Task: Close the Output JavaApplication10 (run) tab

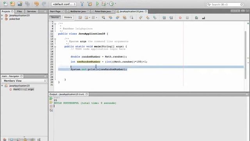Action: [87, 94]
